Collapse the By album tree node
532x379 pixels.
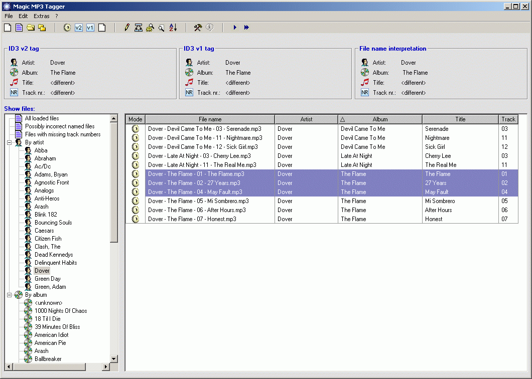(x=10, y=295)
